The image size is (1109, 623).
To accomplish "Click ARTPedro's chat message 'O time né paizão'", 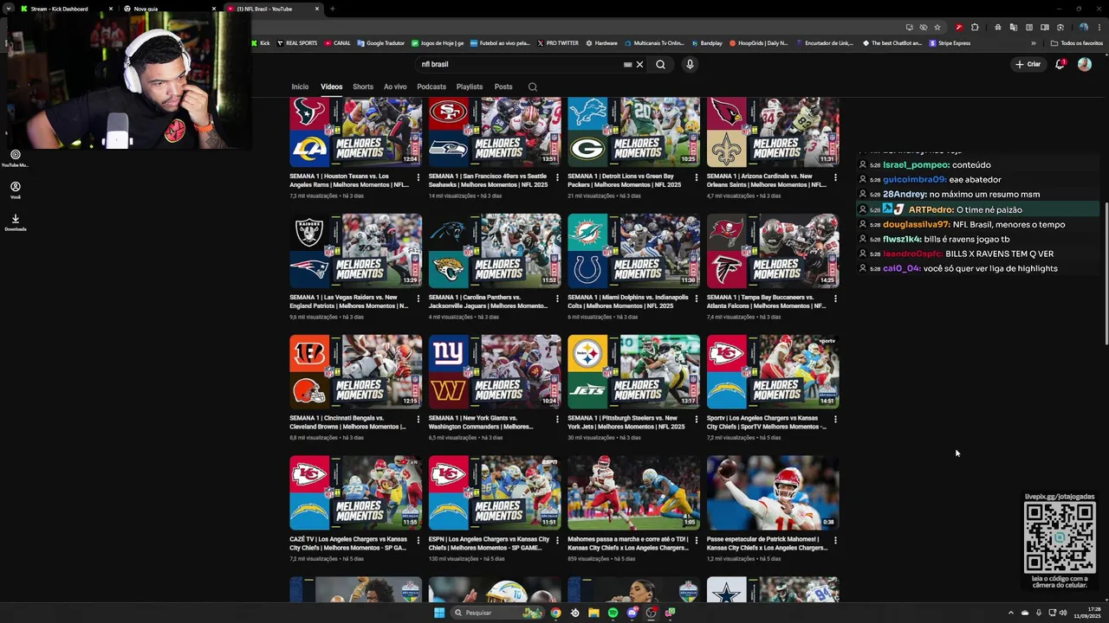I will (989, 209).
